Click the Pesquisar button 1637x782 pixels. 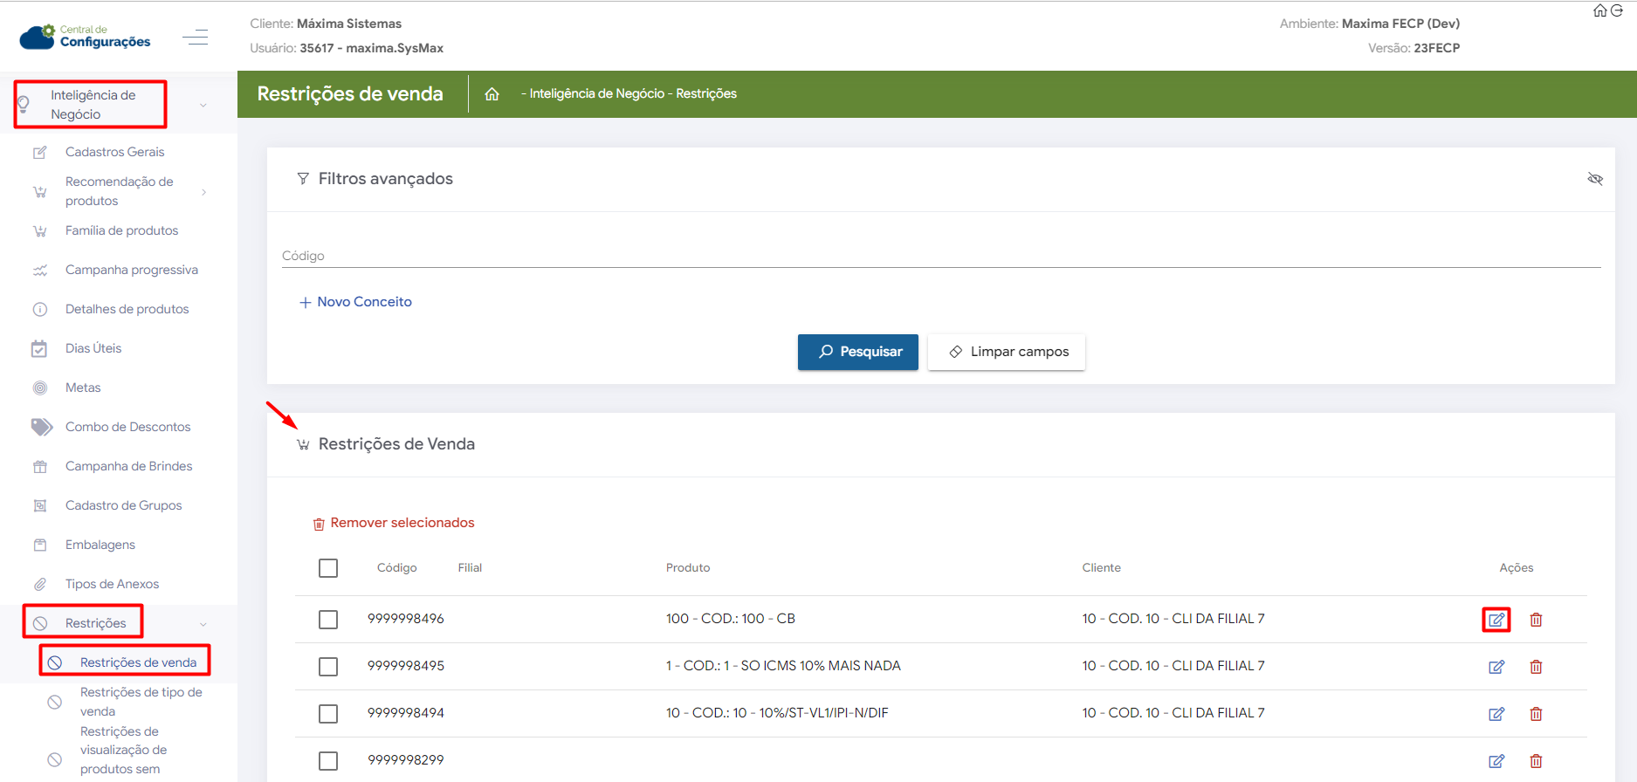pos(857,352)
